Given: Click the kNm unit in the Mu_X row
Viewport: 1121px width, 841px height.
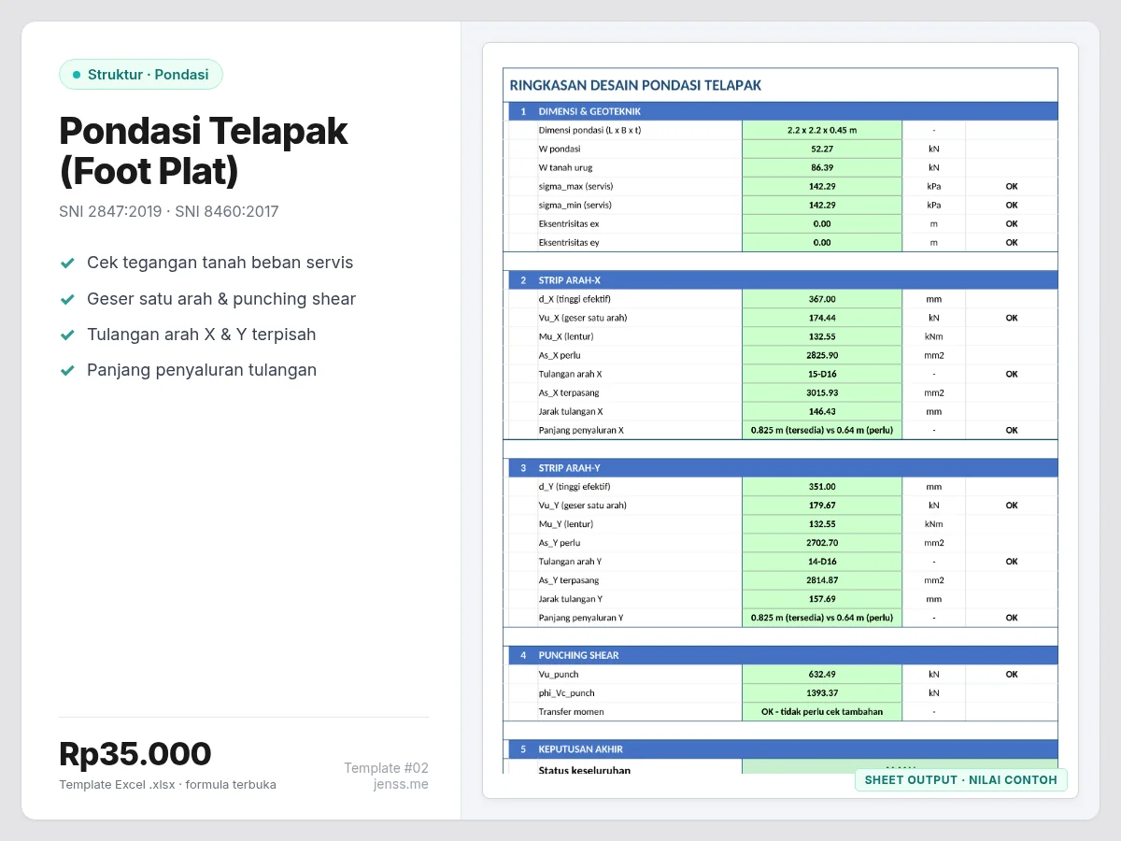Looking at the screenshot, I should 934,336.
